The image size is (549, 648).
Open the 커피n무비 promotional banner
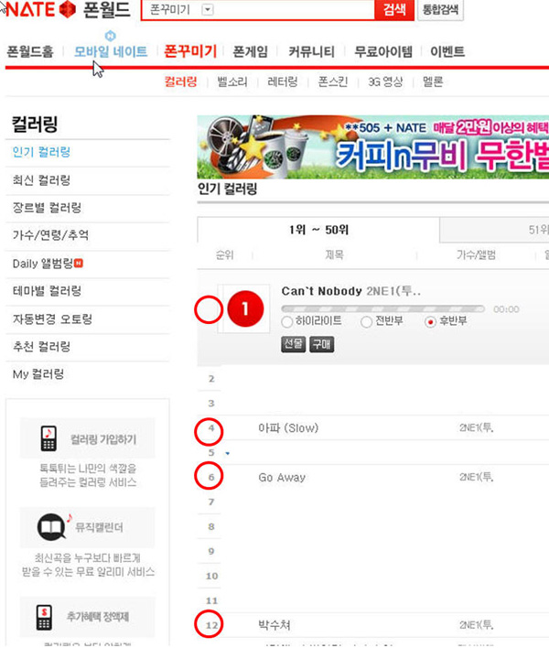pyautogui.click(x=373, y=146)
